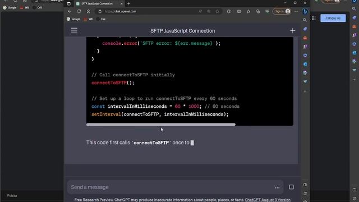Go back in front Edge window
The image size is (359, 202).
pyautogui.click(x=70, y=11)
